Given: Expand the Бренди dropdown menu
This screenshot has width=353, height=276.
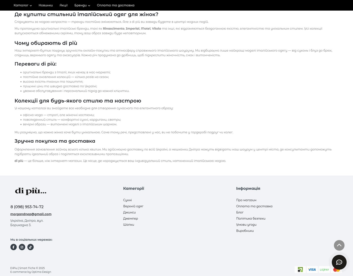Looking at the screenshot, I should (x=82, y=5).
